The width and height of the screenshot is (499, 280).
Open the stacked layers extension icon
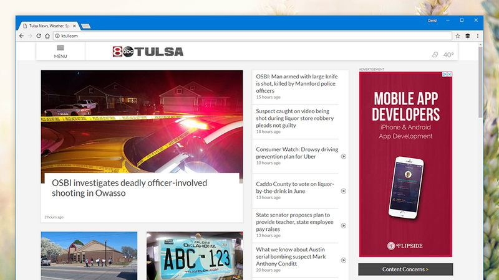pyautogui.click(x=467, y=36)
